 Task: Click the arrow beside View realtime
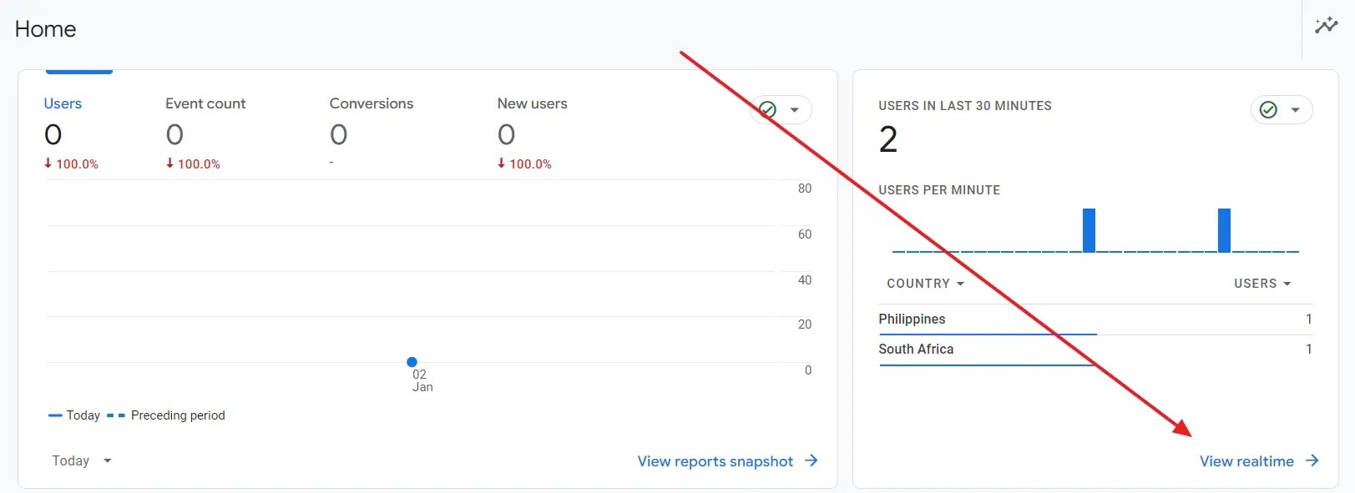click(x=1312, y=460)
